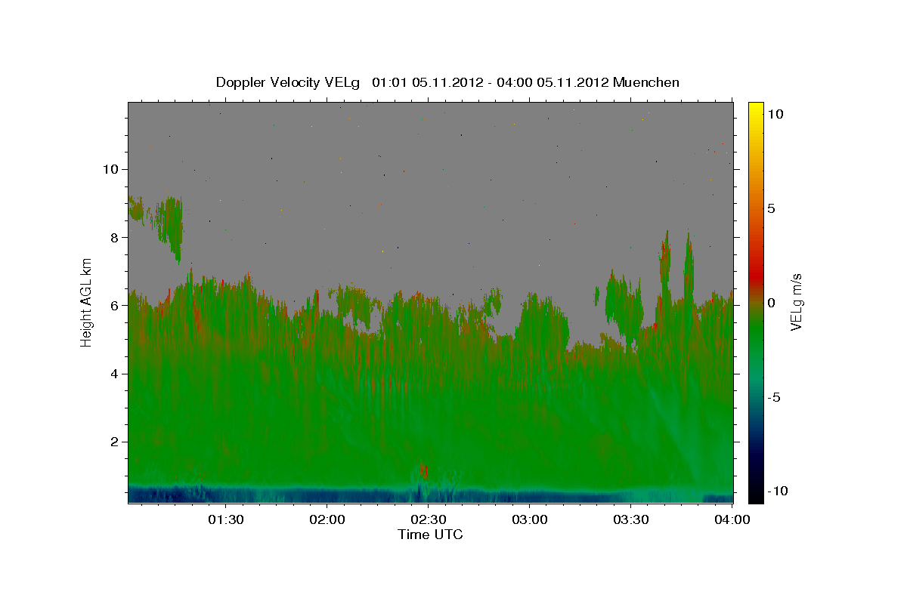The image size is (907, 604).
Task: Click the 02:30 time tick label
Action: [428, 520]
